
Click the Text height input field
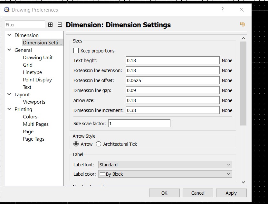173,60
